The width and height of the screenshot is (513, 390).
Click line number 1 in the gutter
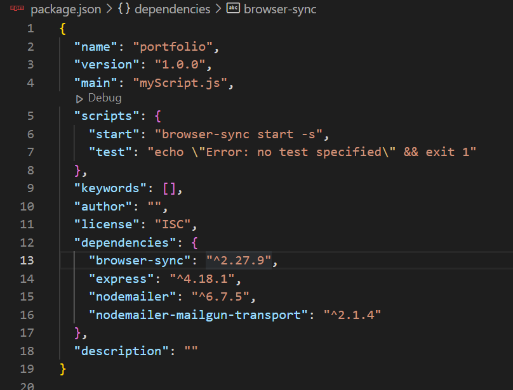coord(30,29)
